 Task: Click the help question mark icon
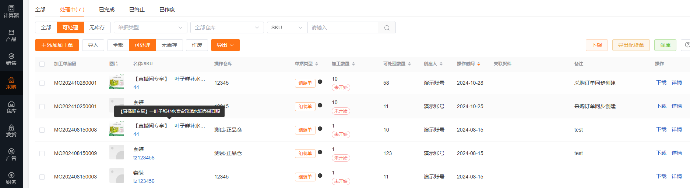pyautogui.click(x=687, y=45)
